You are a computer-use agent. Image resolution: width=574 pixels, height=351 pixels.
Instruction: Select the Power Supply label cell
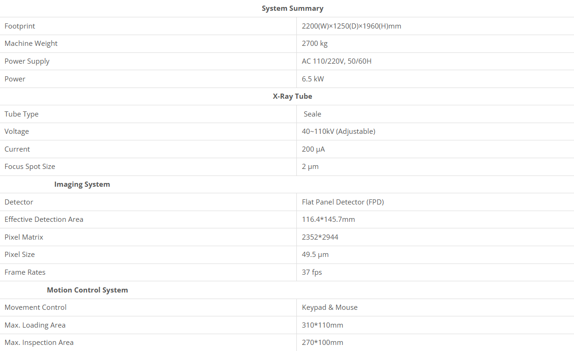[x=27, y=61]
